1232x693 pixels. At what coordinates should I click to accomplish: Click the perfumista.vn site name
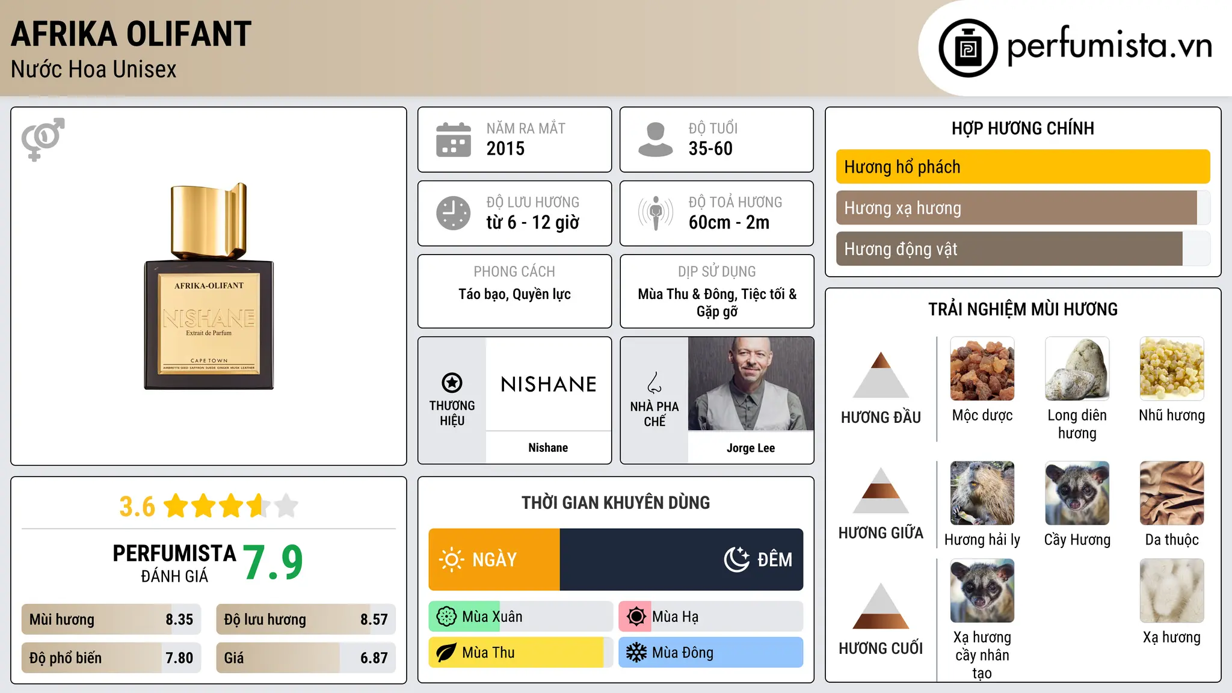click(x=1110, y=46)
